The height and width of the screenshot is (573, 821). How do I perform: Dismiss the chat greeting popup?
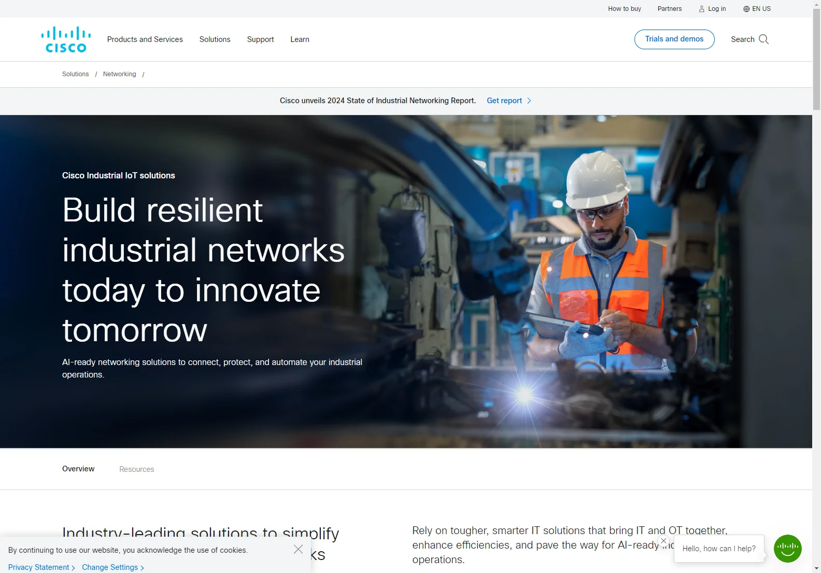[663, 541]
